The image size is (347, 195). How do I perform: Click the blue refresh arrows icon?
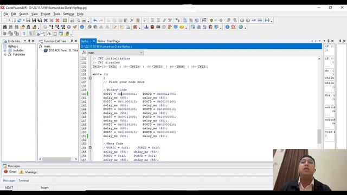click(x=20, y=21)
